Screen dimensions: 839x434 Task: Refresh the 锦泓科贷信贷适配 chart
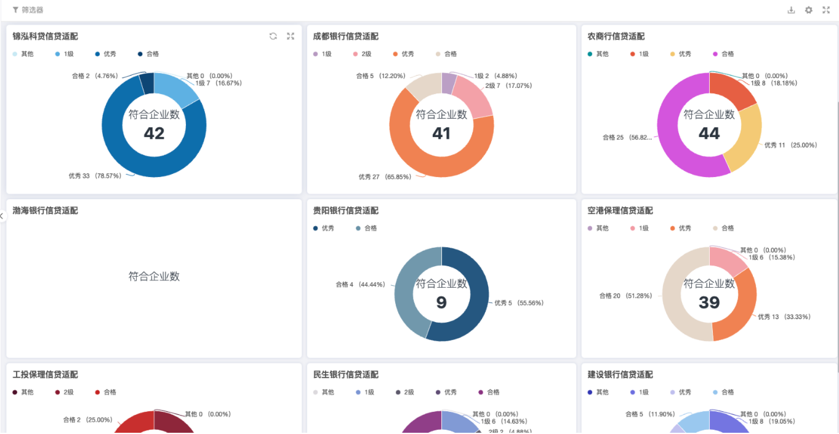point(273,36)
